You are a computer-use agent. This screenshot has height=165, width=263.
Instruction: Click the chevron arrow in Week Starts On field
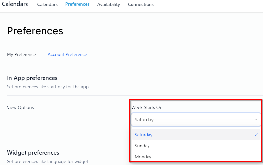pos(256,120)
